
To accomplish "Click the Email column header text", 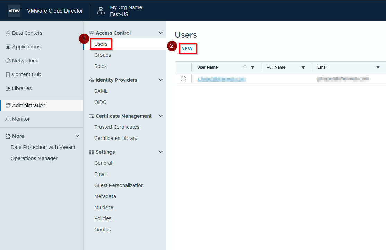I will (322, 67).
